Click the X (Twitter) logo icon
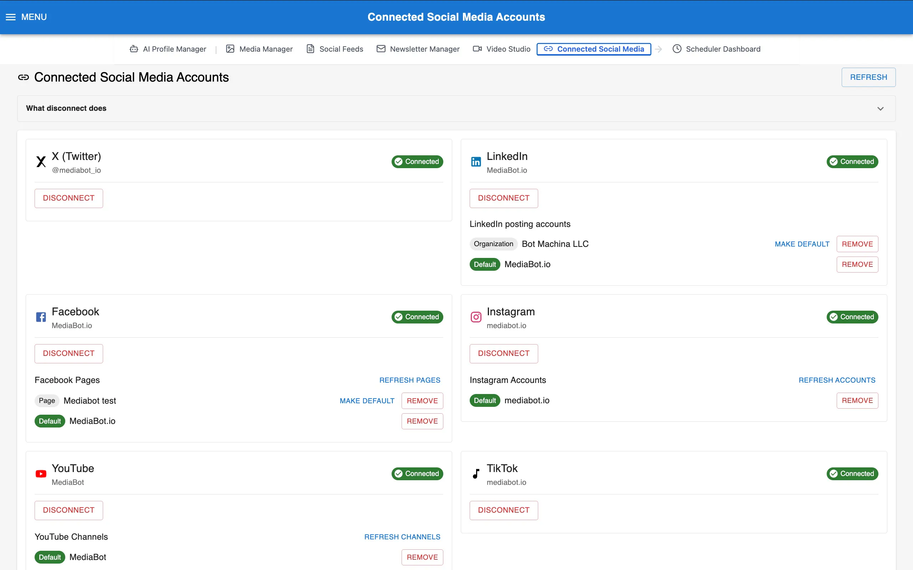The width and height of the screenshot is (913, 570). [x=41, y=162]
